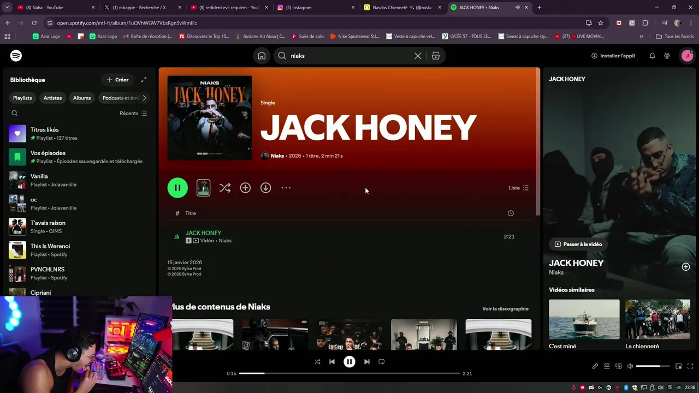Open C'est miné similar video thumbnail
Screen dimensions: 699x393
584,319
